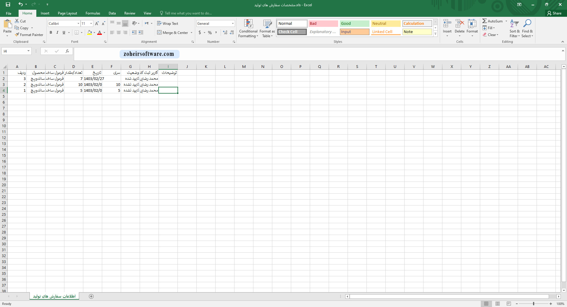The height and width of the screenshot is (307, 567).
Task: Apply Percent Style format
Action: [x=210, y=32]
